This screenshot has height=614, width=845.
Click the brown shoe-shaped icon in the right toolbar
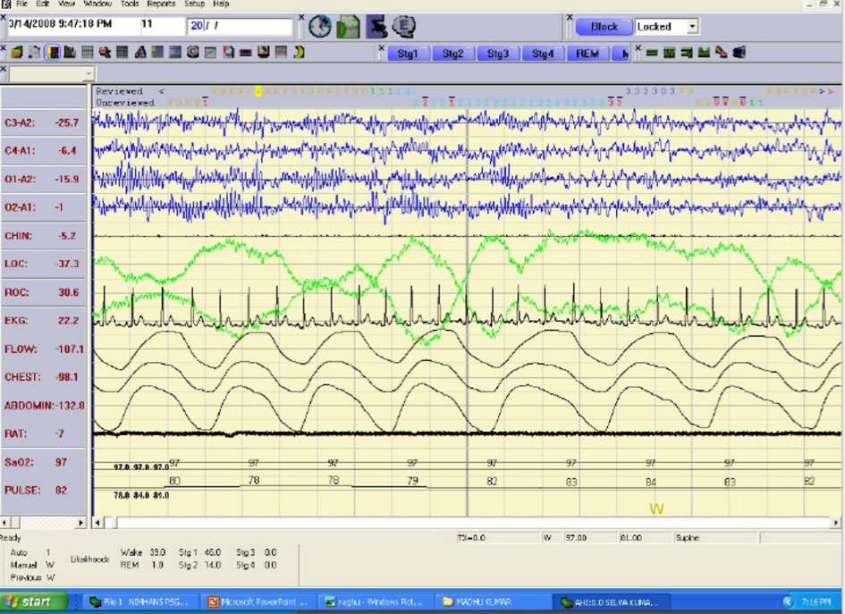(x=721, y=52)
